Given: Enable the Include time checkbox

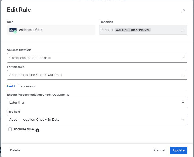Looking at the screenshot, I should pos(10,129).
